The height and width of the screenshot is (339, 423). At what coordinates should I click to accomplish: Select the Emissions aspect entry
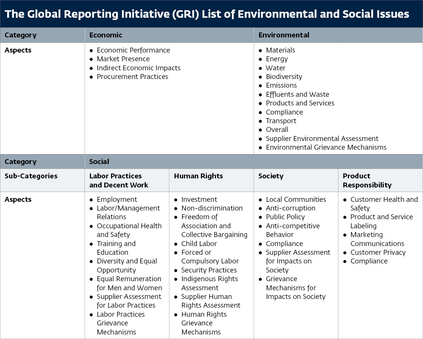pyautogui.click(x=281, y=85)
